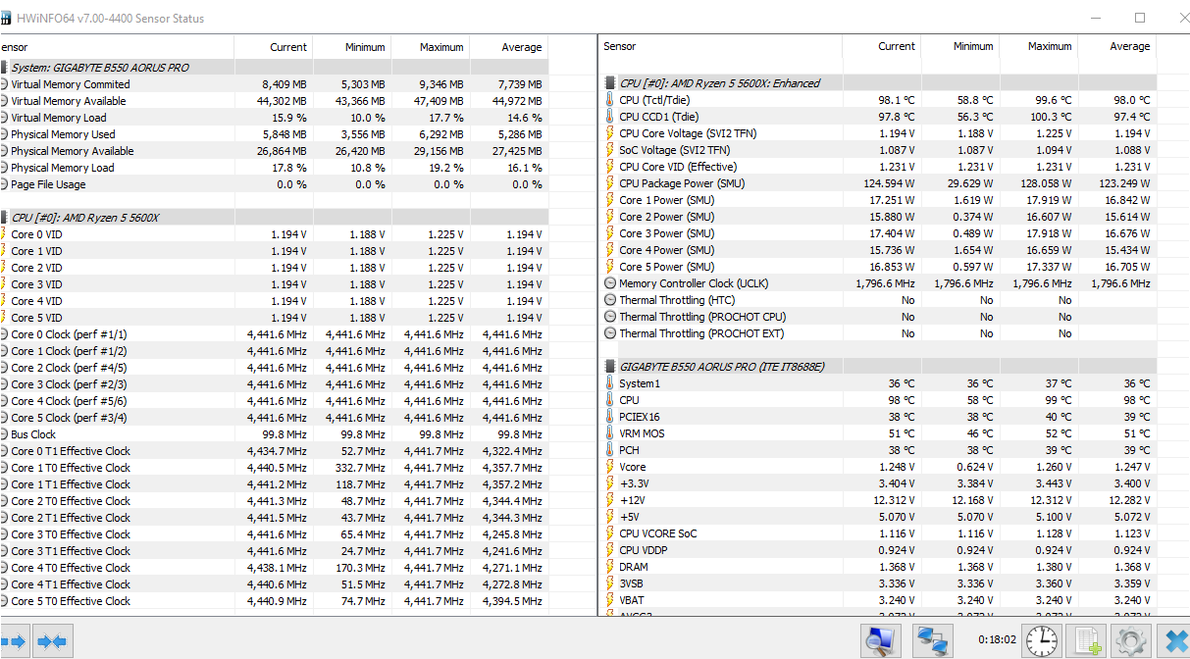Click clock icon beside Memory Controller Clock (UCLK)
This screenshot has height=659, width=1190.
tap(610, 283)
